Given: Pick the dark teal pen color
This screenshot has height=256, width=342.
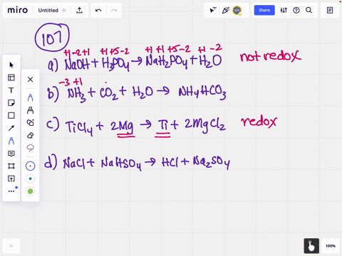Looking at the screenshot, I should coord(30,178).
